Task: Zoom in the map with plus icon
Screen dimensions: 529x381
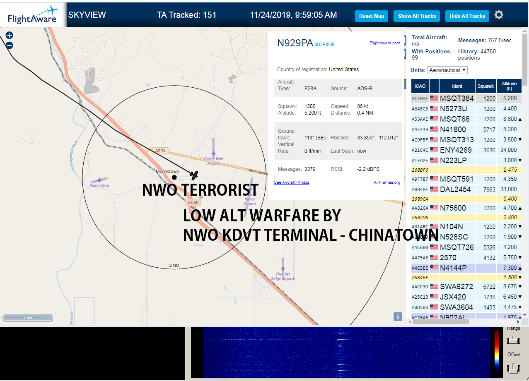Action: click(10, 36)
